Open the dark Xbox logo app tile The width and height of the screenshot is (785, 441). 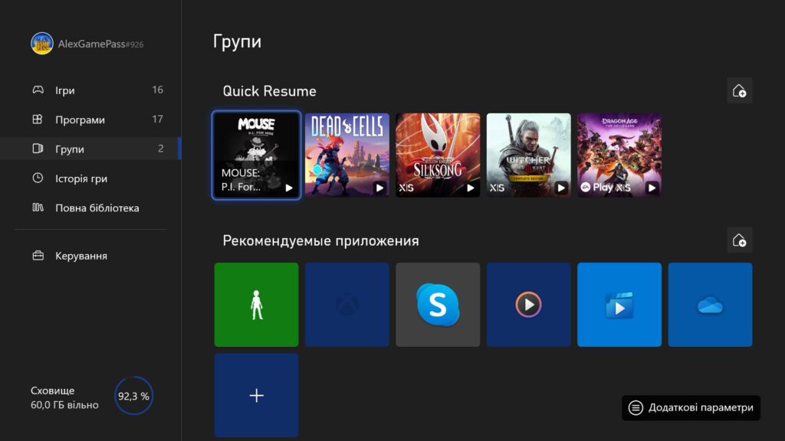point(347,305)
